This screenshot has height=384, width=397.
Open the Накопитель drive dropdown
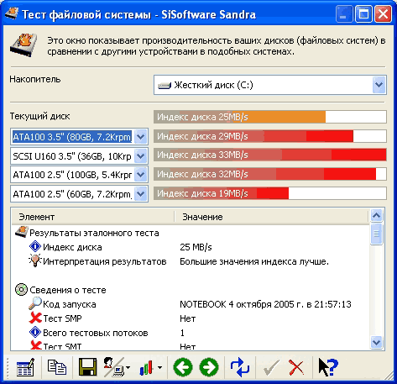pyautogui.click(x=379, y=85)
